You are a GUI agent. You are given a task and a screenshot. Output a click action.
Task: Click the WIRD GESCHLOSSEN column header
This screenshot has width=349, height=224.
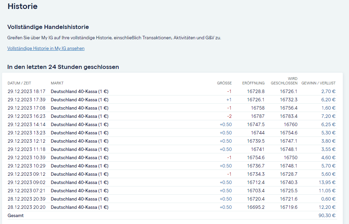pyautogui.click(x=284, y=81)
